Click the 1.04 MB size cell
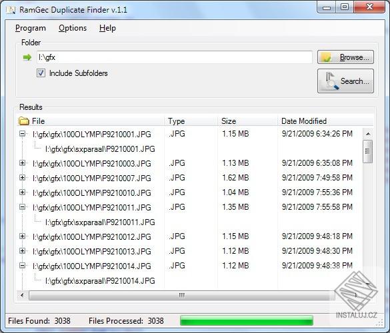This screenshot has width=390, height=333. point(235,192)
